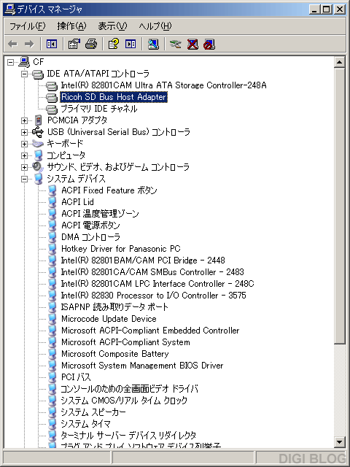
Task: Collapse the IDE ATA/ATAPI コントローラ node
Action: [24, 74]
